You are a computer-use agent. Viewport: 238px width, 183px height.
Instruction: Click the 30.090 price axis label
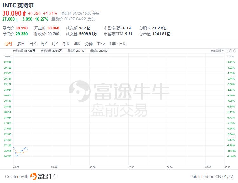click(8, 56)
